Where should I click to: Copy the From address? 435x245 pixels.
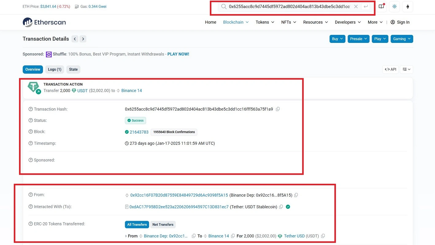tap(296, 195)
